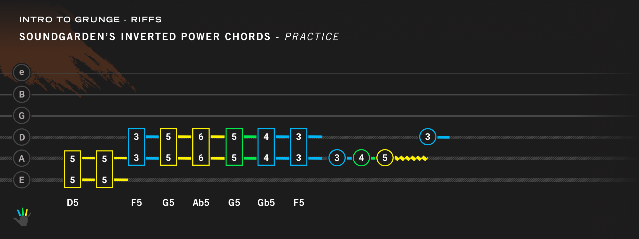Viewport: 639px width, 239px height.
Task: Click the colored hand fingering icon
Action: point(22,217)
